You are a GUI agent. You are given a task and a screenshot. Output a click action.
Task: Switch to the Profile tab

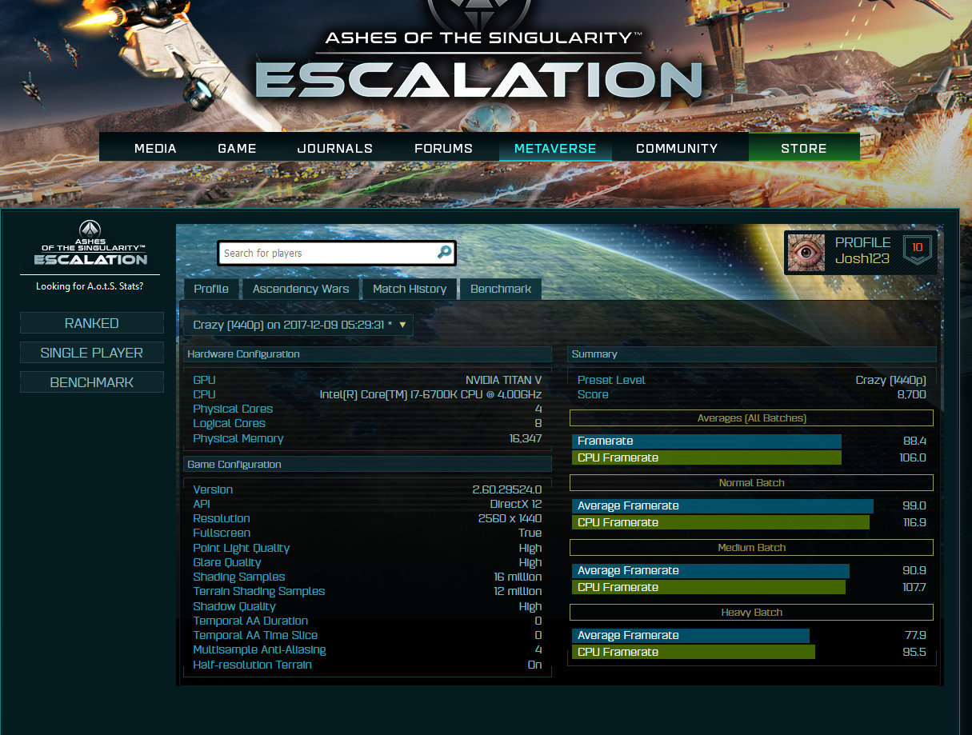pos(211,289)
